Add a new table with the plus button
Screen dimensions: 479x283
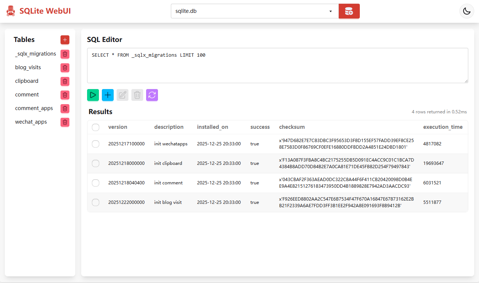(x=65, y=40)
